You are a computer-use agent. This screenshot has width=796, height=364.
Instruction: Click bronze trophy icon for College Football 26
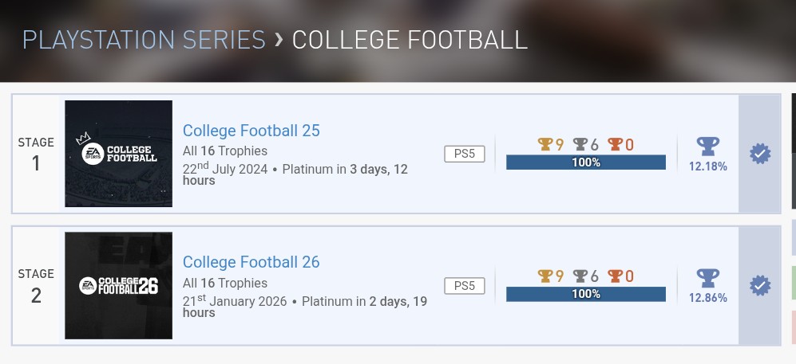click(x=616, y=276)
